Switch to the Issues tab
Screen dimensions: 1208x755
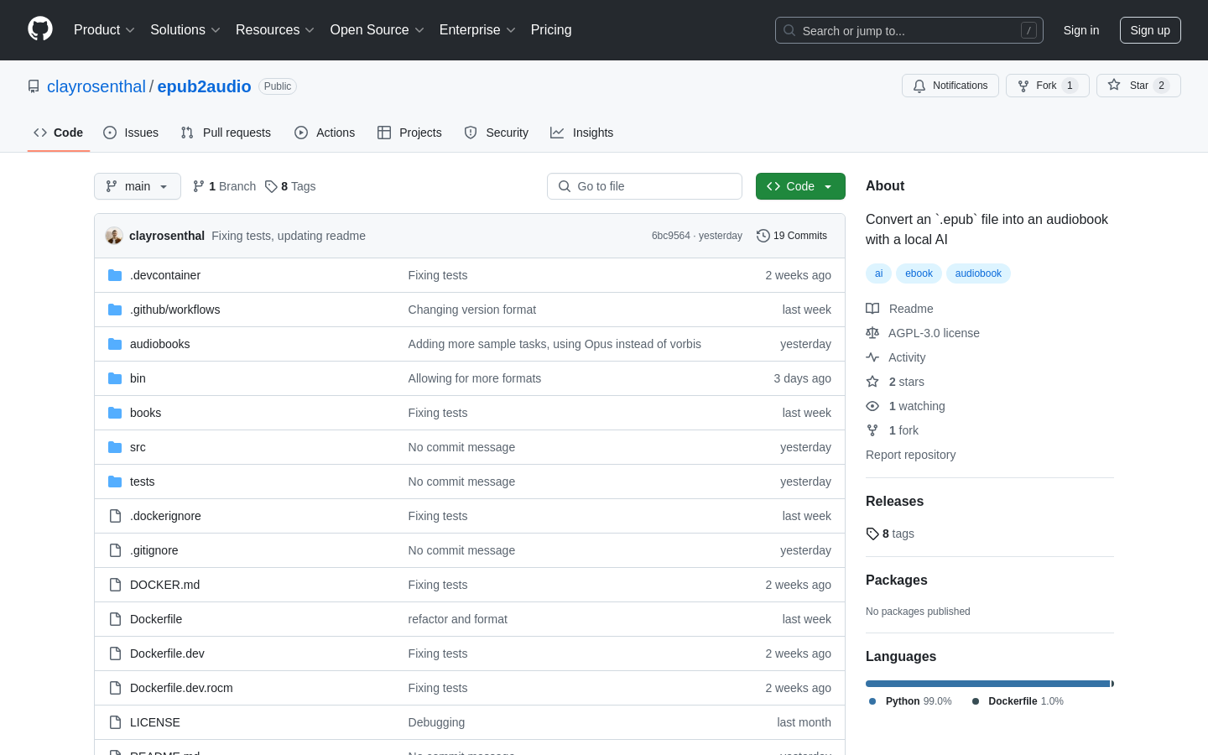pyautogui.click(x=131, y=133)
